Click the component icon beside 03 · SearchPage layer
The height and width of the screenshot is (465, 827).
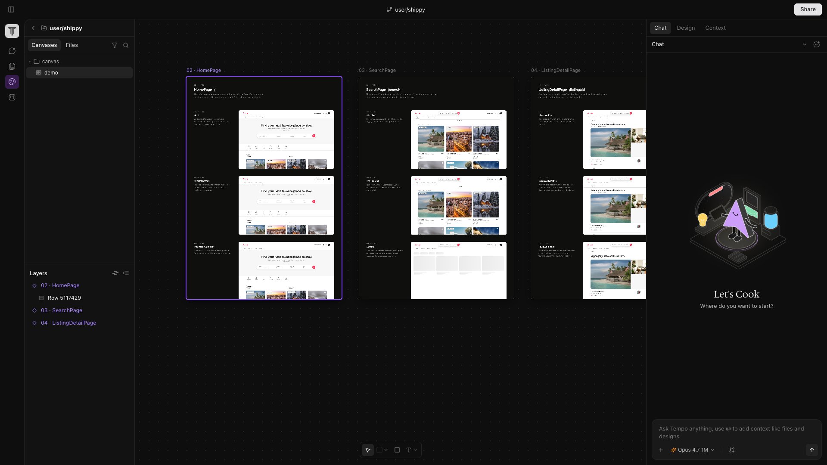click(34, 310)
